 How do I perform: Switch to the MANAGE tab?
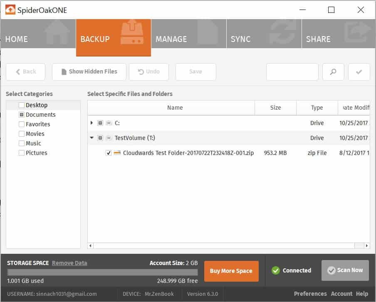pyautogui.click(x=189, y=34)
